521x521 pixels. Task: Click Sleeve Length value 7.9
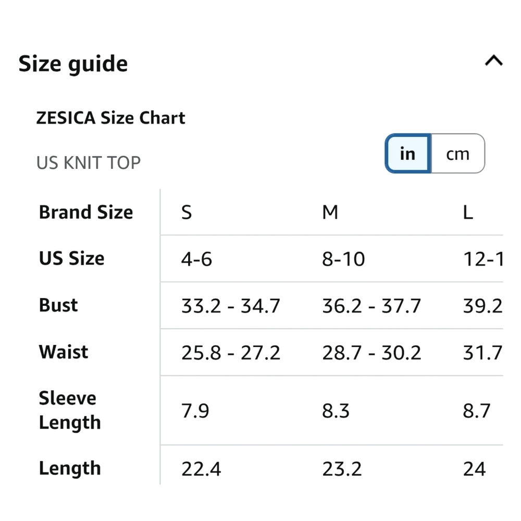tap(195, 411)
